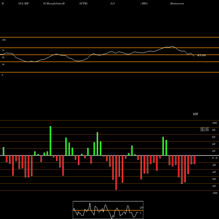Click the tallest green MR bar
The height and width of the screenshot is (219, 219).
pos(50,141)
